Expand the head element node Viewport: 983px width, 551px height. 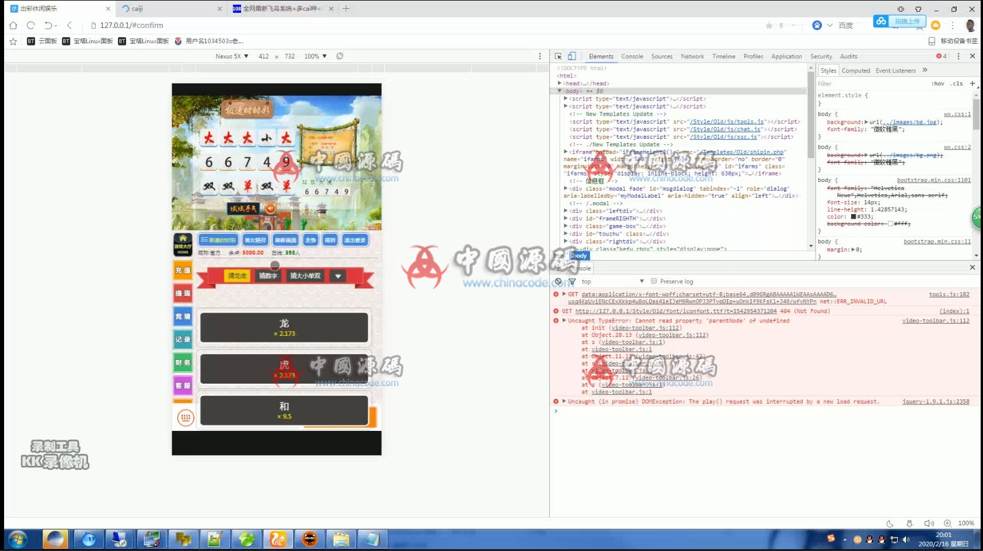(x=559, y=83)
